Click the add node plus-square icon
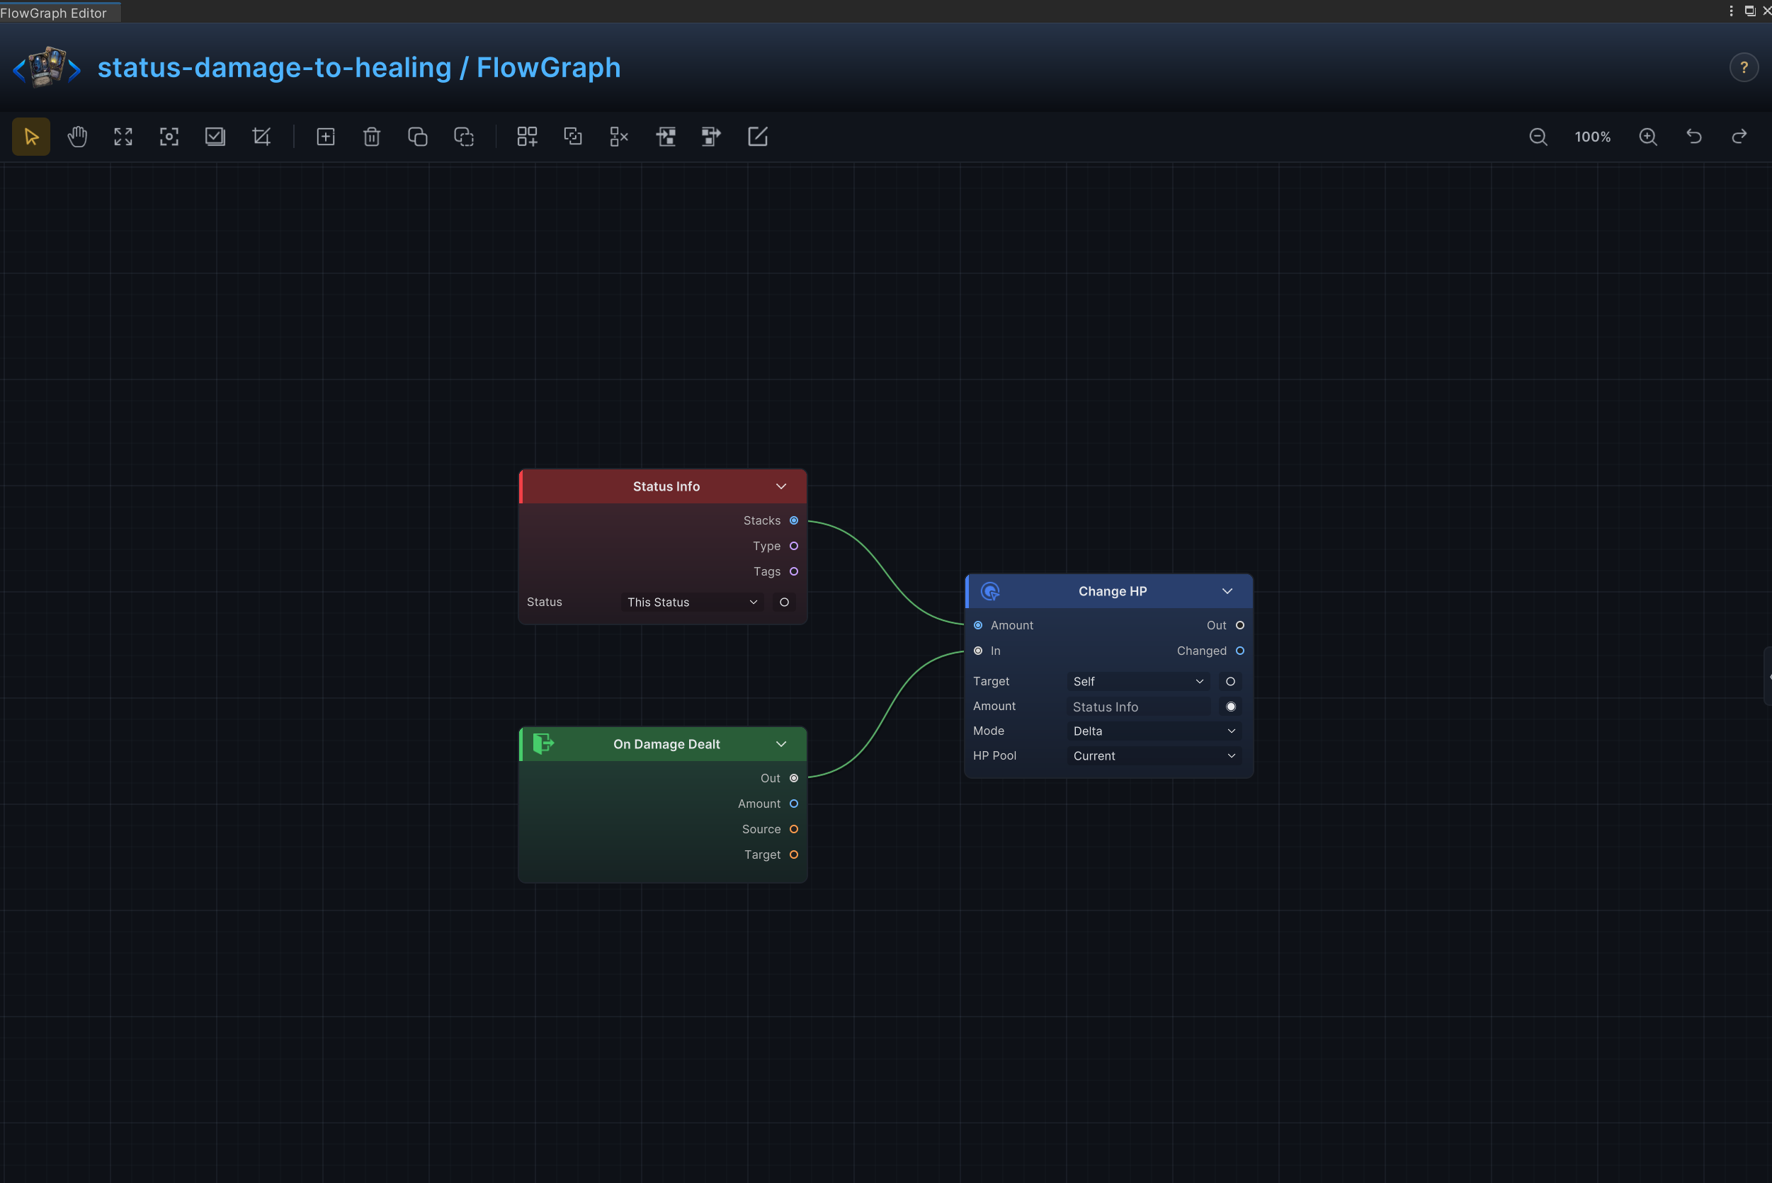The height and width of the screenshot is (1183, 1772). click(325, 137)
